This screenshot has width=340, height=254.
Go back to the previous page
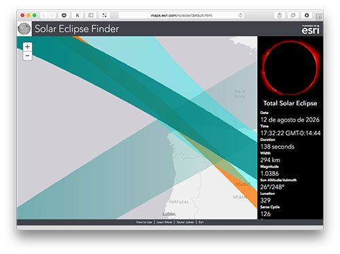point(44,16)
